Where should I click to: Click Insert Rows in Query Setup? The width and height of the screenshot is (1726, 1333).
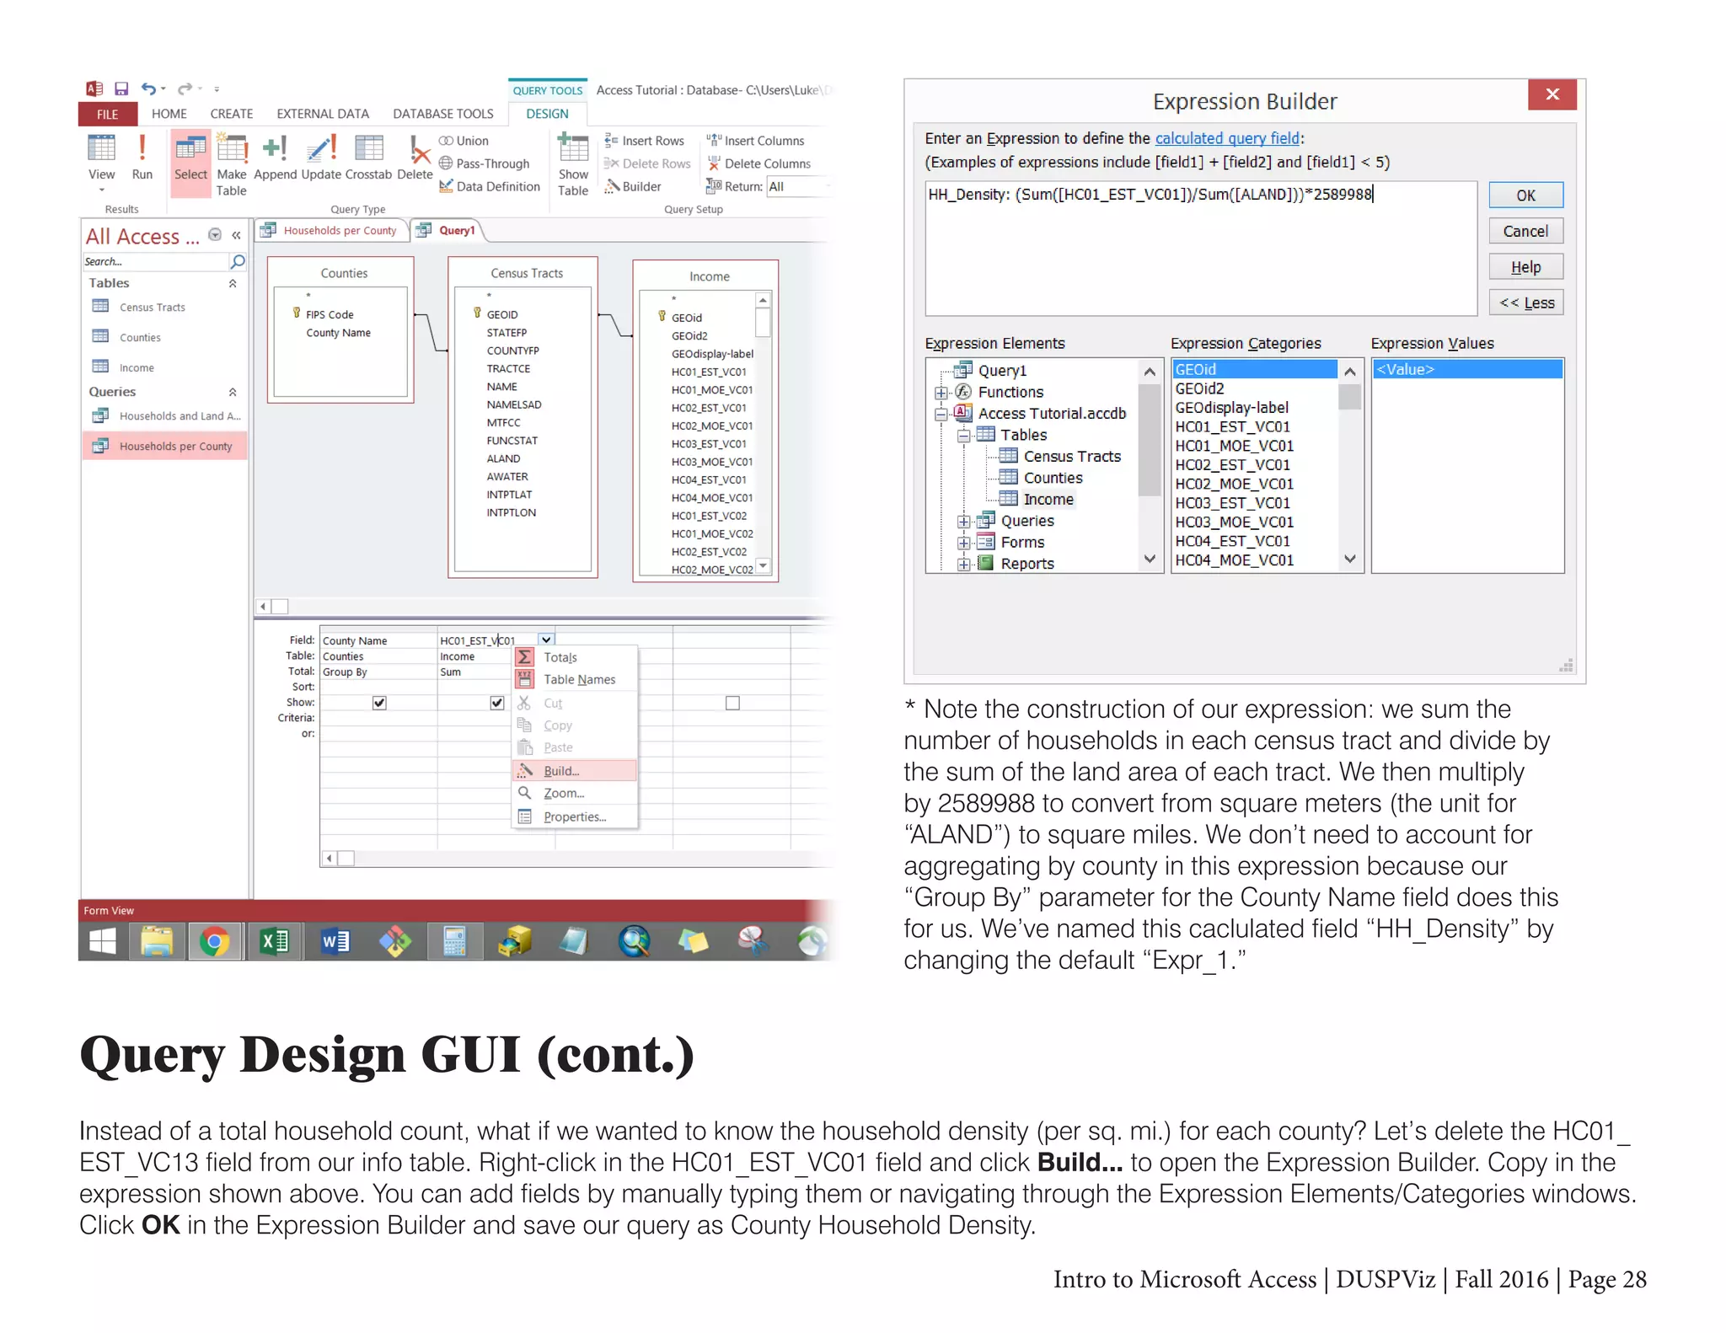tap(645, 141)
